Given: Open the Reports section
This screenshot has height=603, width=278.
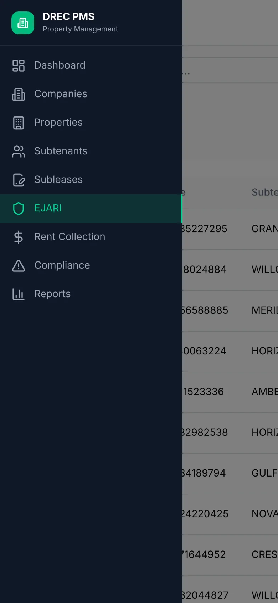Looking at the screenshot, I should (x=91, y=294).
